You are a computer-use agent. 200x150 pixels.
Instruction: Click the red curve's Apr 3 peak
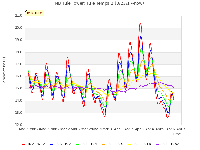pos(140,24)
